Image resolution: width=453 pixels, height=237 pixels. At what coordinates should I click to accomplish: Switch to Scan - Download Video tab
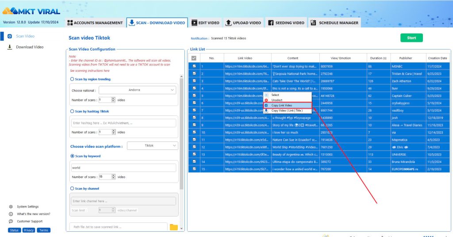(x=157, y=23)
